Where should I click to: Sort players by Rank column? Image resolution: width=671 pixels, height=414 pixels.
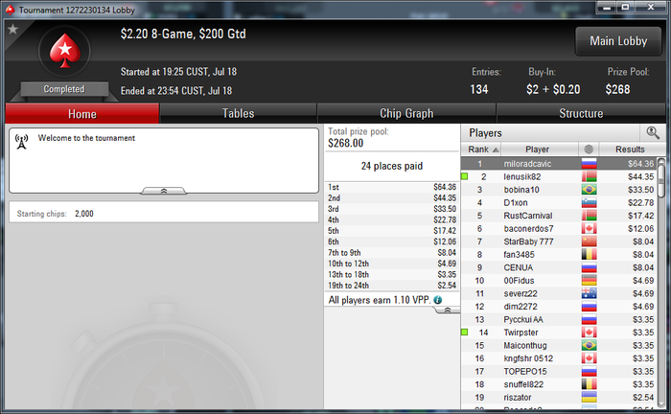[x=481, y=149]
